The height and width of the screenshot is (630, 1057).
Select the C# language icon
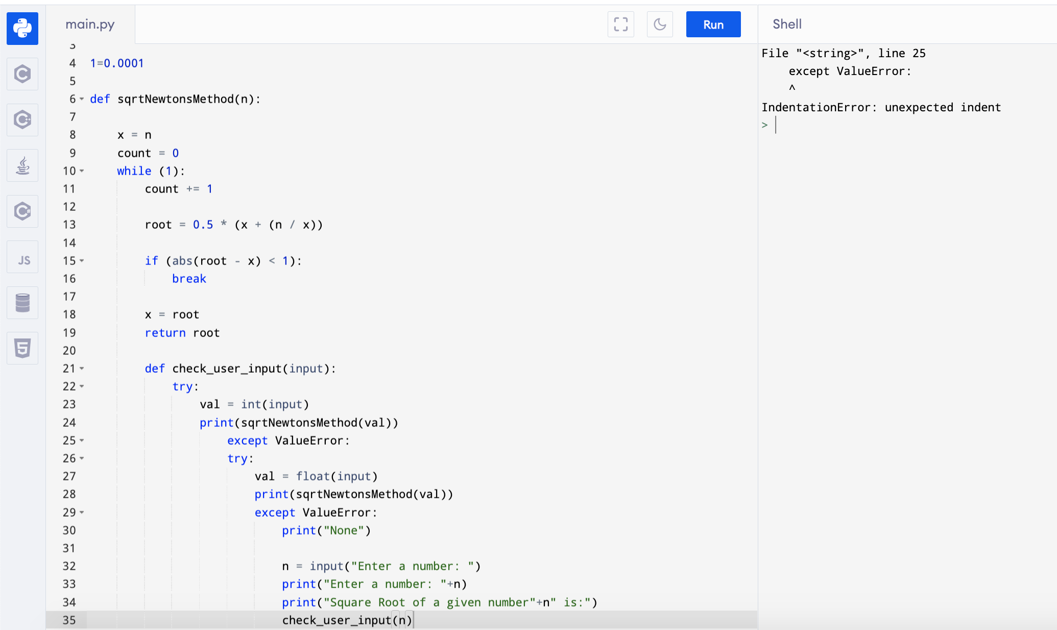22,211
